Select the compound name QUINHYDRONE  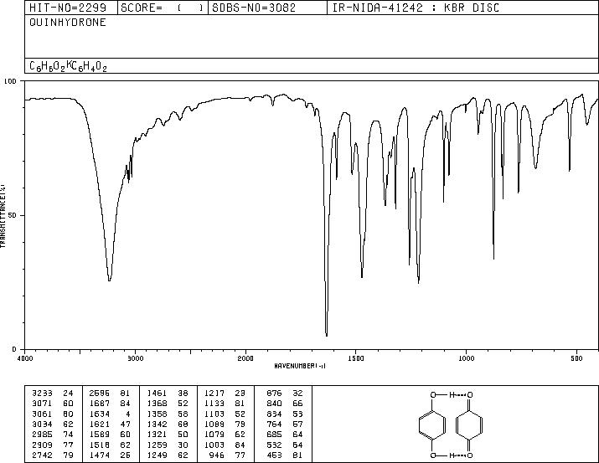(68, 23)
